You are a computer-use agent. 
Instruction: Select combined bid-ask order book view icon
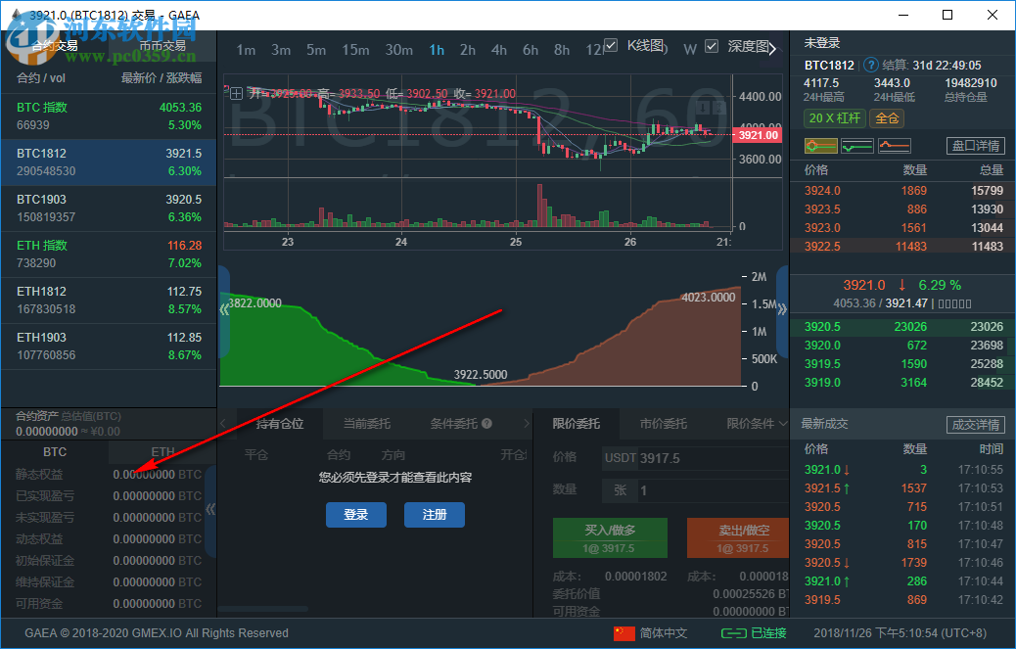[x=820, y=147]
